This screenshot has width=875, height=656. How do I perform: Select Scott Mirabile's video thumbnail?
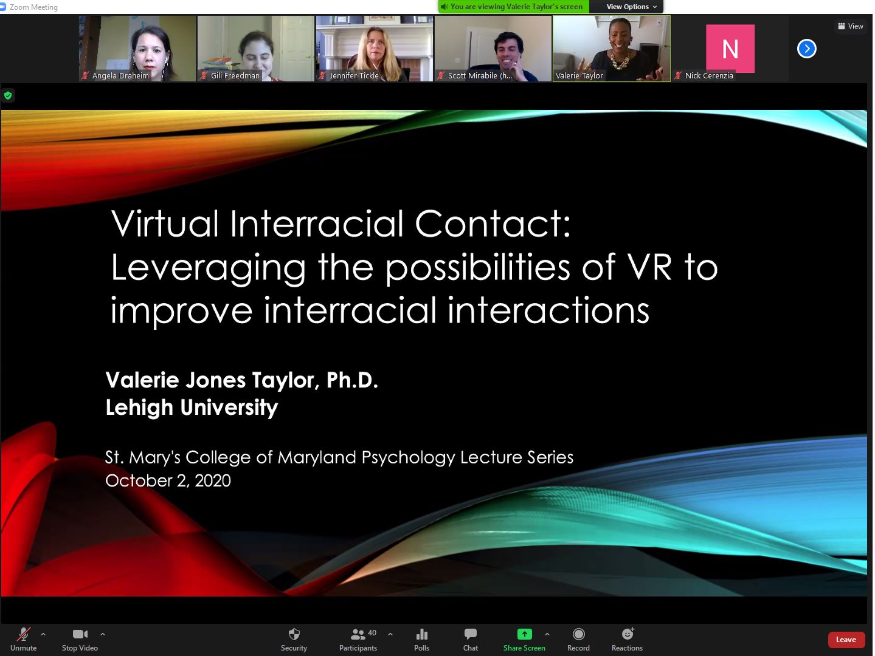pyautogui.click(x=493, y=49)
